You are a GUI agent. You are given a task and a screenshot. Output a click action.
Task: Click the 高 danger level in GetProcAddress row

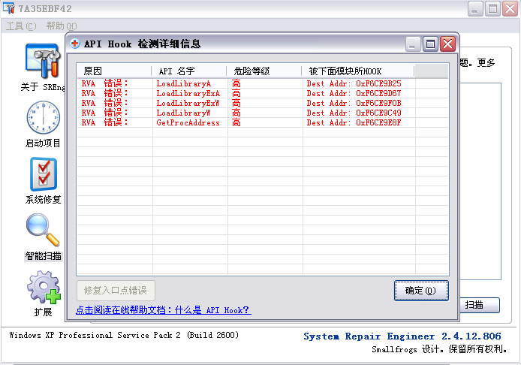pyautogui.click(x=236, y=122)
